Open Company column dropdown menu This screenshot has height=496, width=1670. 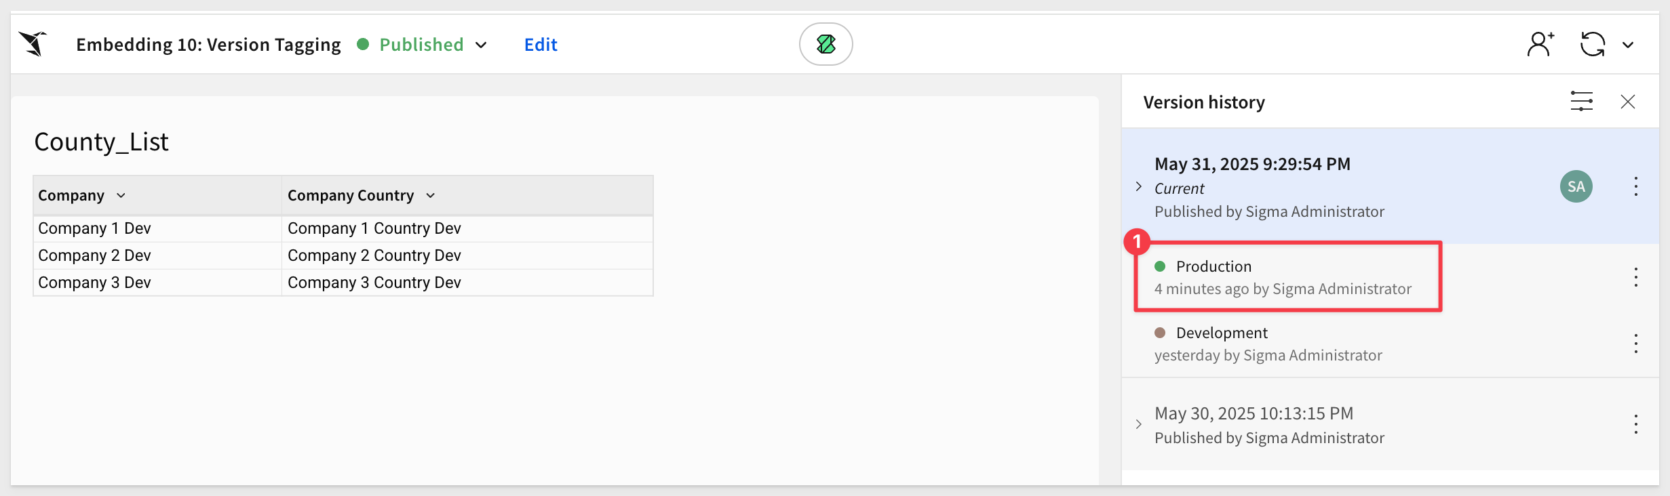[x=121, y=196]
